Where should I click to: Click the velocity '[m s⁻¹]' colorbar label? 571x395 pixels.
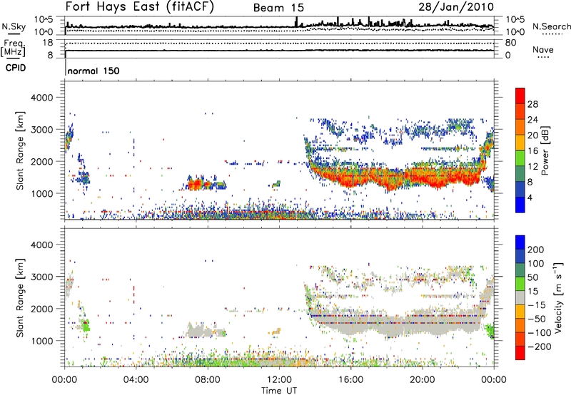(558, 298)
